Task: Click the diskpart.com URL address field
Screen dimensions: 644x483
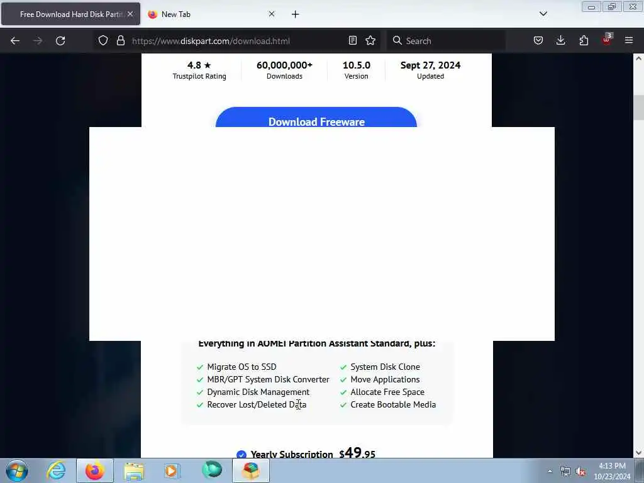Action: click(x=236, y=41)
